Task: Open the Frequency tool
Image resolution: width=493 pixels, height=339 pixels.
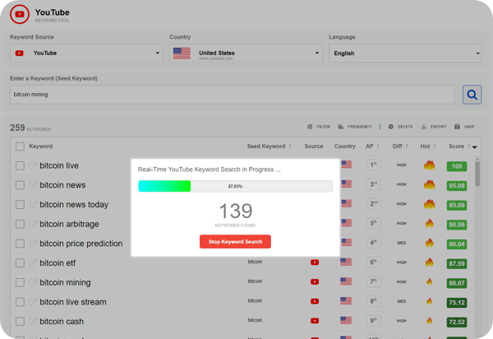Action: [x=355, y=127]
